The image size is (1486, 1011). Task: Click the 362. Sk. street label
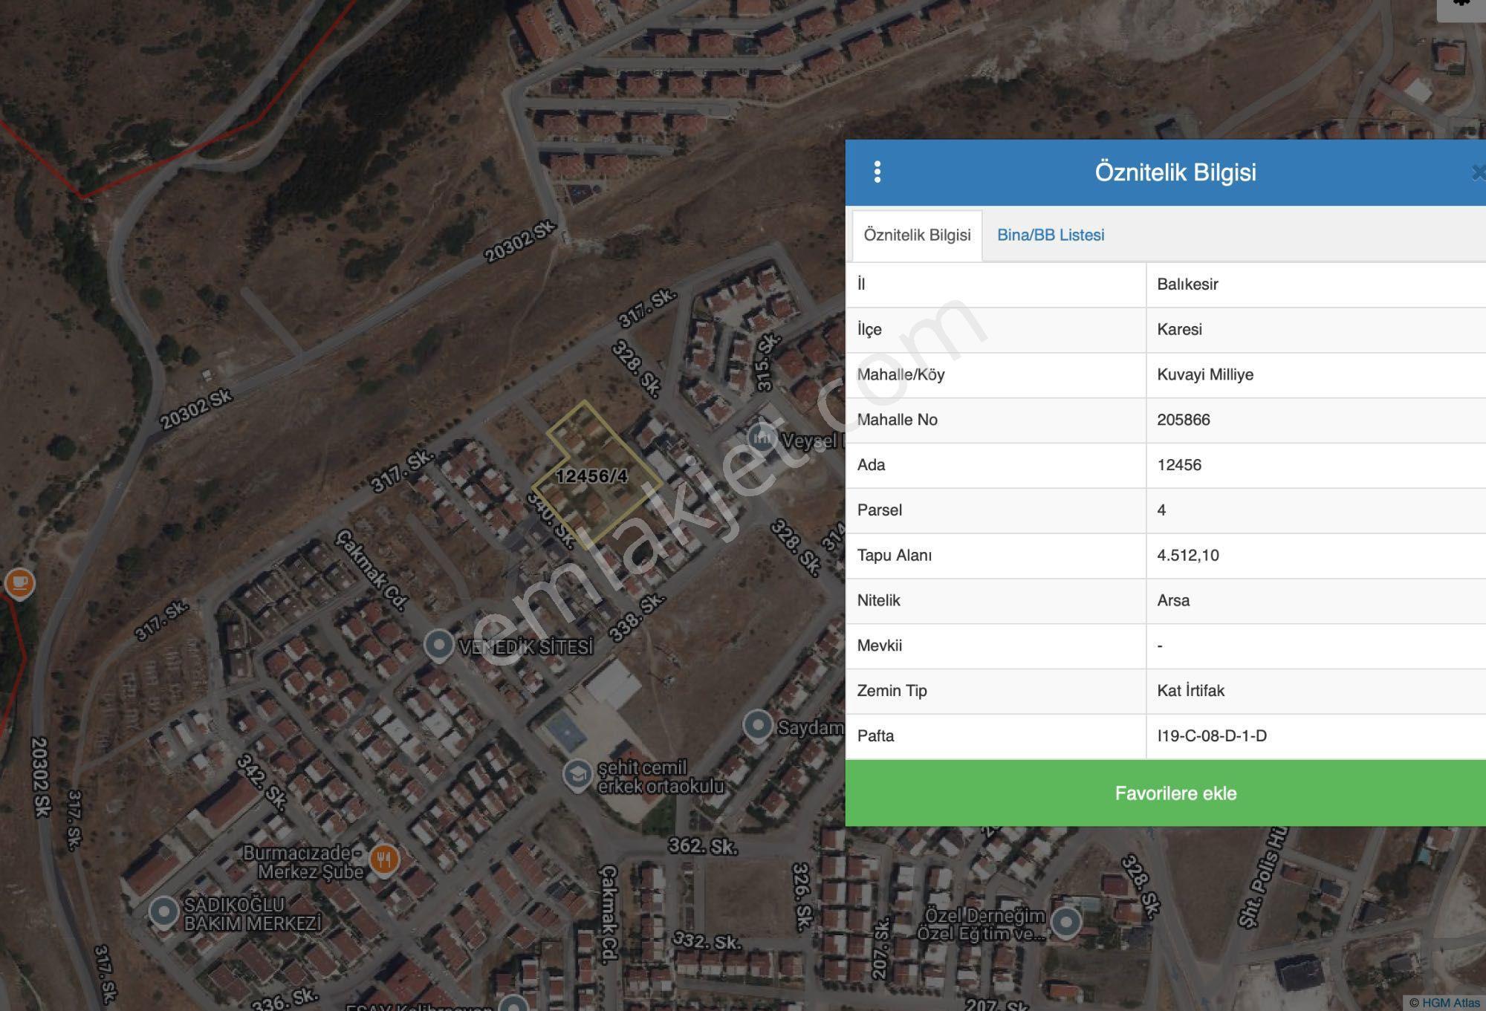tap(702, 846)
